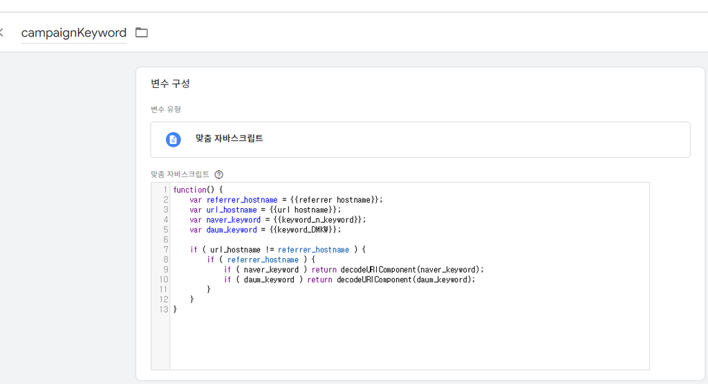Click the line returning decodeURIComponent(naver_keyword)
Image resolution: width=708 pixels, height=384 pixels.
[x=353, y=269]
